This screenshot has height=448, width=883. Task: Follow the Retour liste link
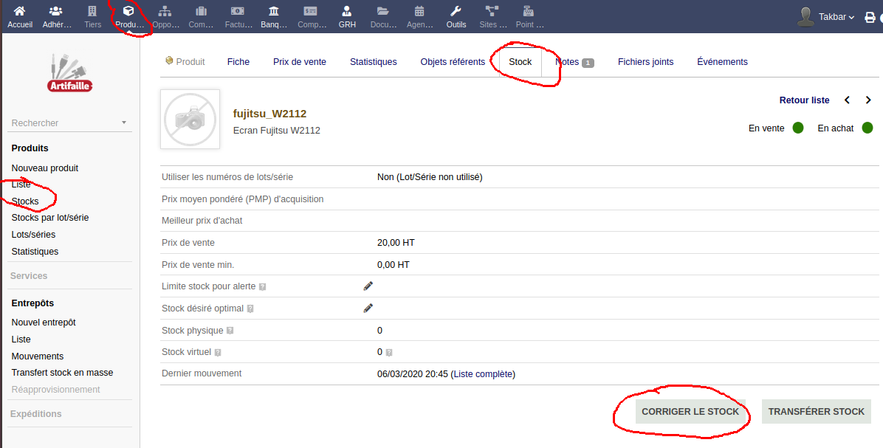click(804, 100)
